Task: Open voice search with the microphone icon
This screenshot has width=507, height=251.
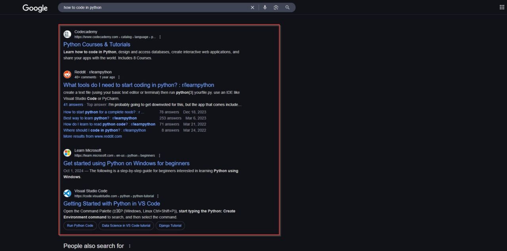Action: point(265,7)
